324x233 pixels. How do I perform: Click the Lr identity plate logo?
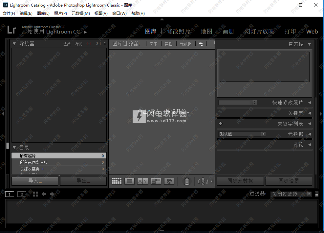click(11, 30)
